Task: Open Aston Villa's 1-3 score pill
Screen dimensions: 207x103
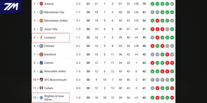Action: 78,29
